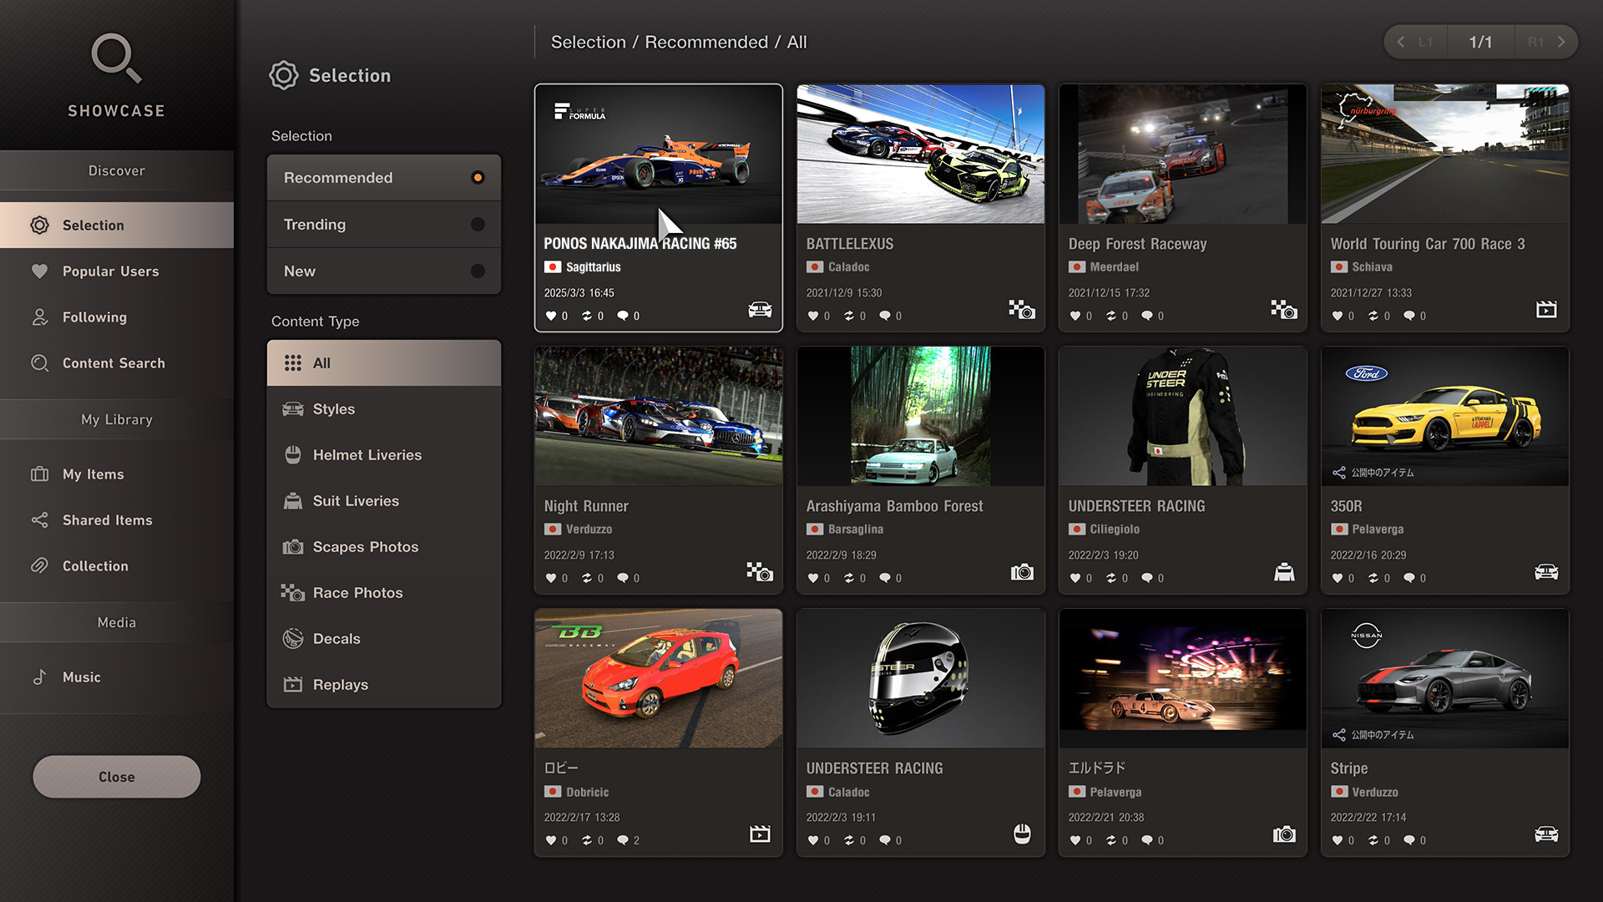Viewport: 1603px width, 902px height.
Task: Filter content type by Helmet Liveries
Action: (x=367, y=455)
